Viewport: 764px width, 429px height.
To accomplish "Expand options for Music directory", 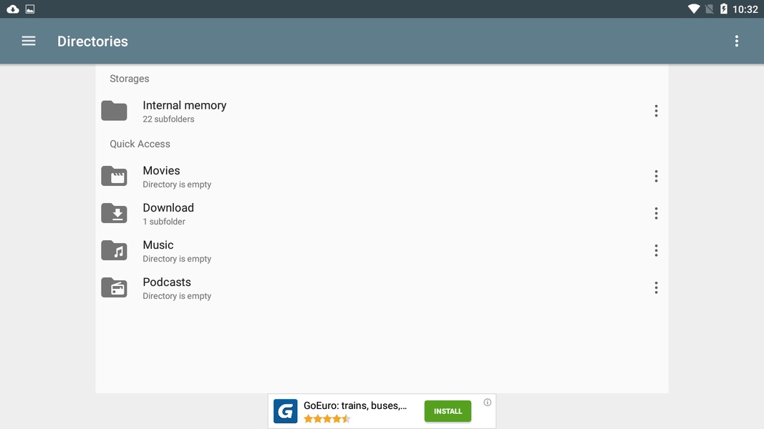I will click(x=656, y=250).
